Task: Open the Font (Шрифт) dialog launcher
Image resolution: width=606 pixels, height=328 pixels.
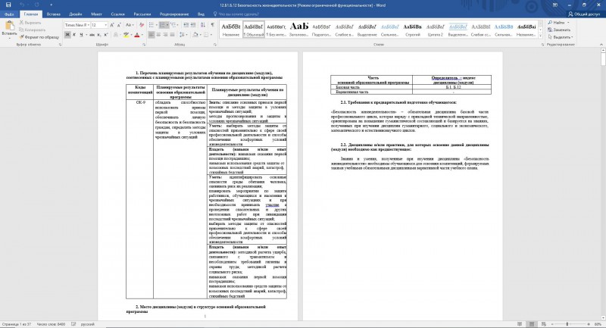Action: tap(144, 45)
